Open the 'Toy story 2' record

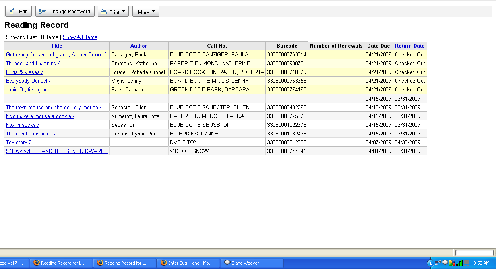coord(19,143)
